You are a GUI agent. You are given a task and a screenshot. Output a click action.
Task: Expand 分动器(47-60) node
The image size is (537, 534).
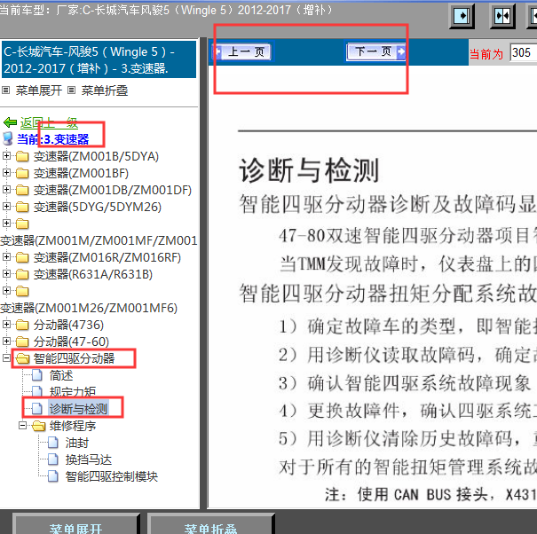coord(6,341)
